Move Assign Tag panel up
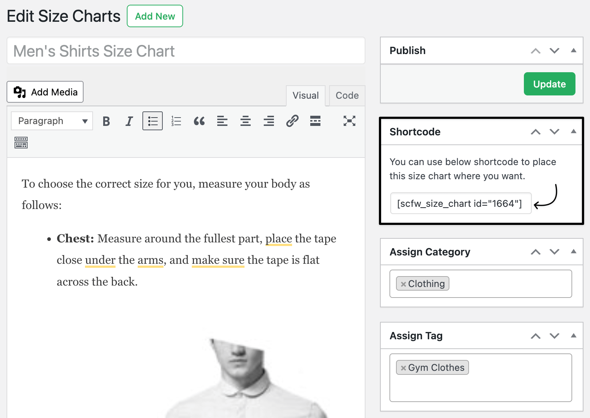The image size is (590, 418). point(536,336)
